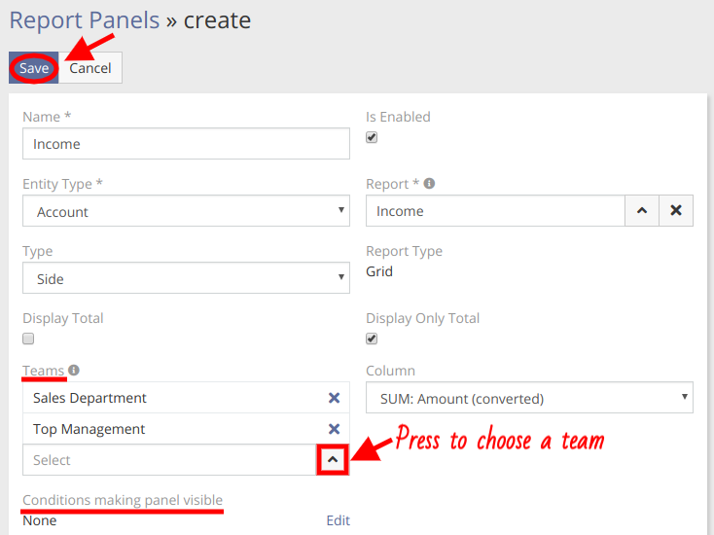The width and height of the screenshot is (714, 535).
Task: Expand Column dropdown showing SUM: Amount (converted)
Action: 529,398
